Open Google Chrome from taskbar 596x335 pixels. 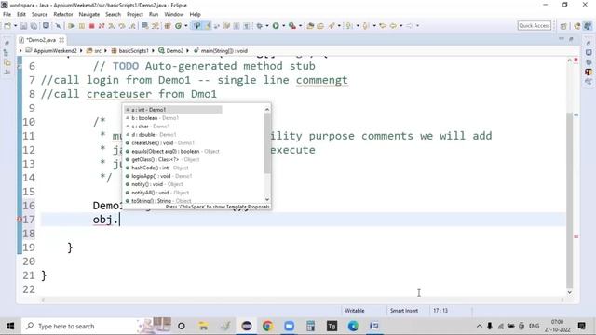pyautogui.click(x=267, y=327)
